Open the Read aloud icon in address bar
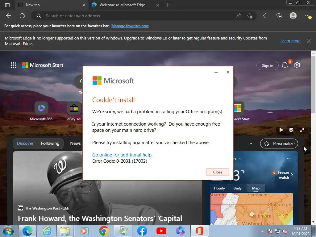This screenshot has height=237, width=316. click(x=239, y=16)
